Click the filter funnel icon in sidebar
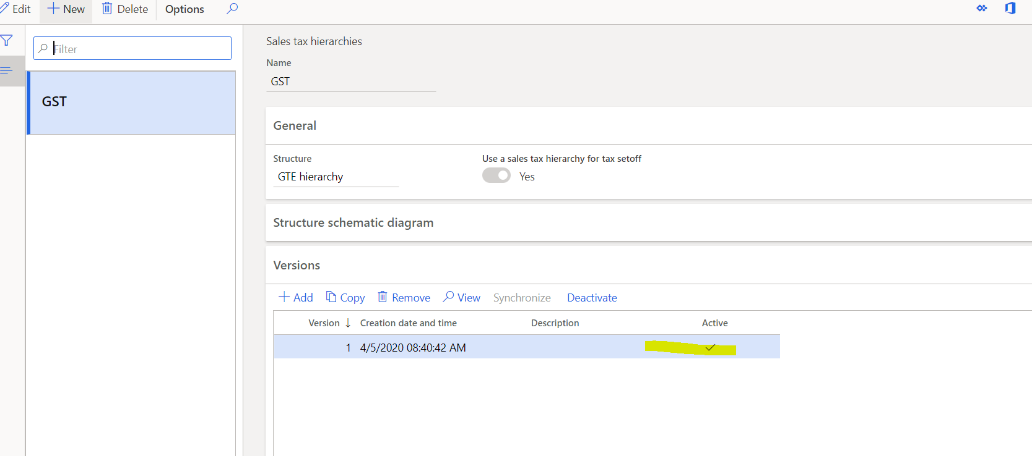This screenshot has height=456, width=1032. pyautogui.click(x=7, y=41)
